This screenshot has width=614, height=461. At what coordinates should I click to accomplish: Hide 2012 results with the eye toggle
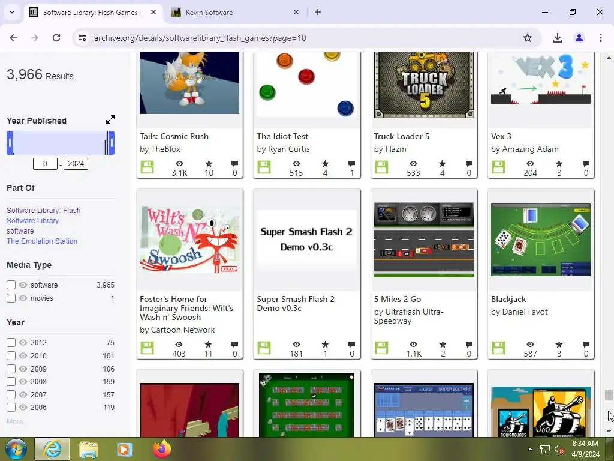(x=23, y=343)
